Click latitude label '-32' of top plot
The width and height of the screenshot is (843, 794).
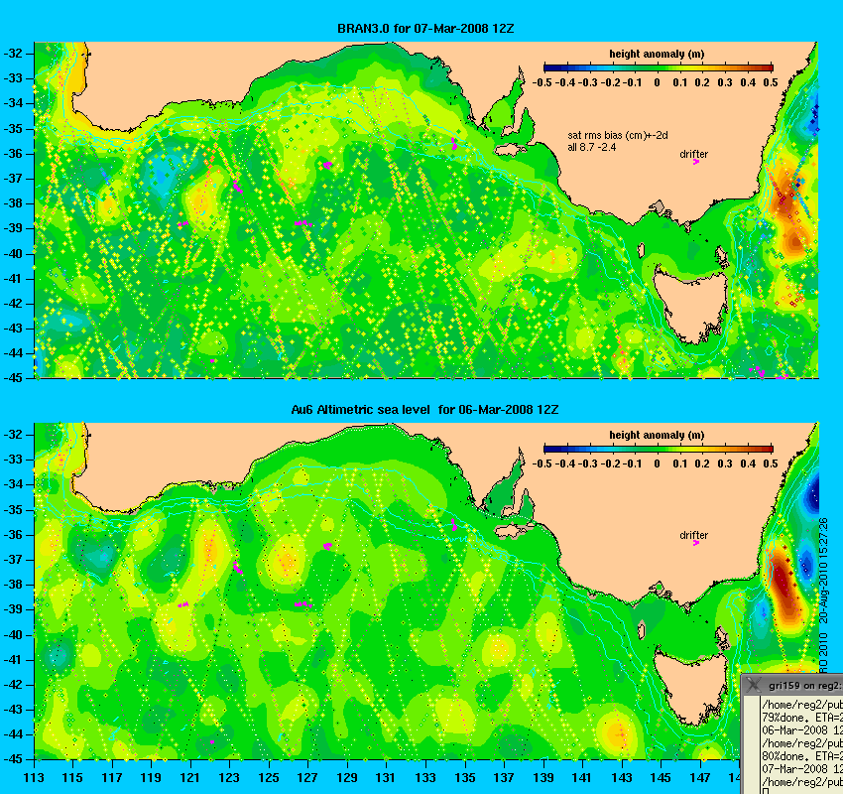tap(14, 54)
